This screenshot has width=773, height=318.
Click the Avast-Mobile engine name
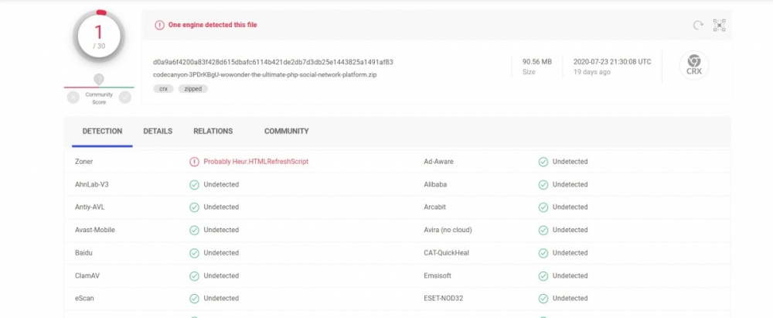point(95,230)
